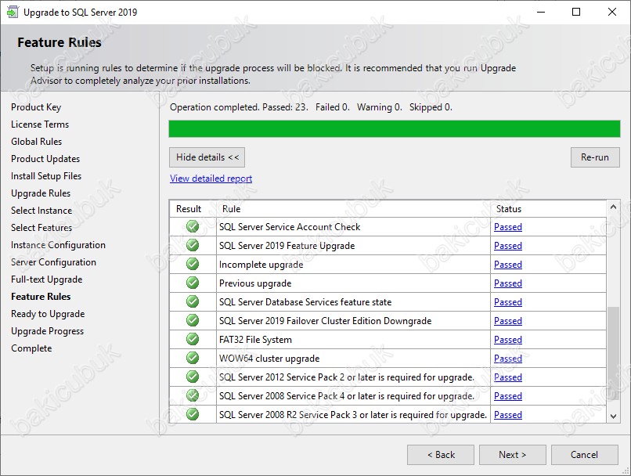The height and width of the screenshot is (476, 631).
Task: Maximize the Upgrade to SQL Server 2019 window
Action: tap(576, 12)
